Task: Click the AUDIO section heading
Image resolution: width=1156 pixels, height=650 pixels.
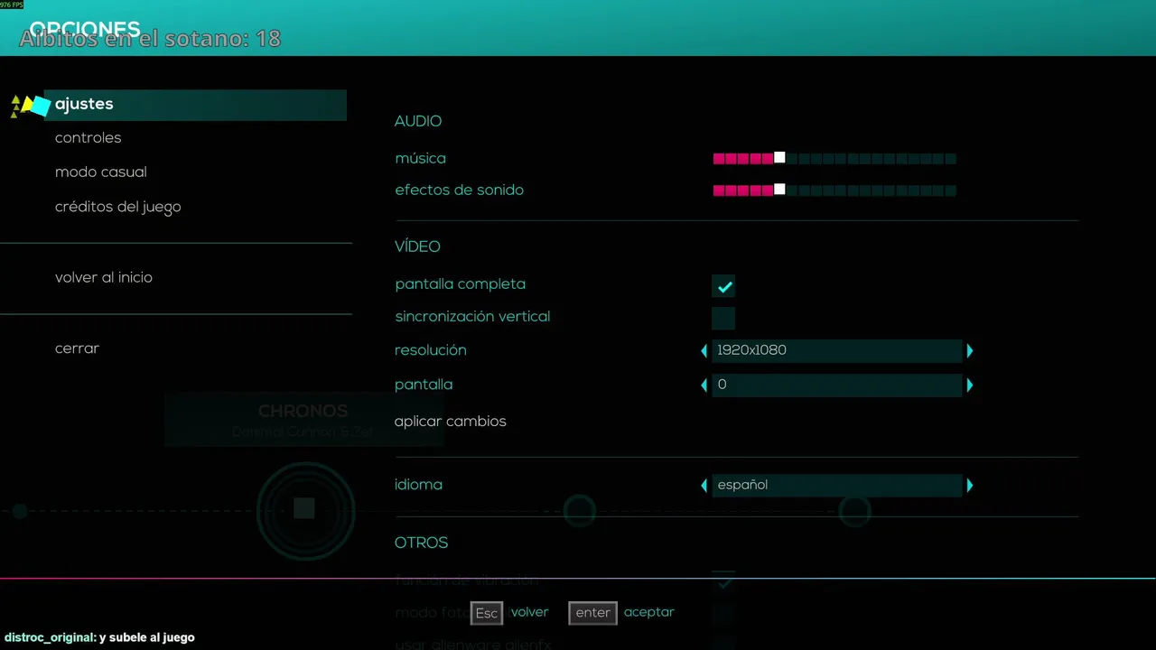Action: (x=418, y=121)
